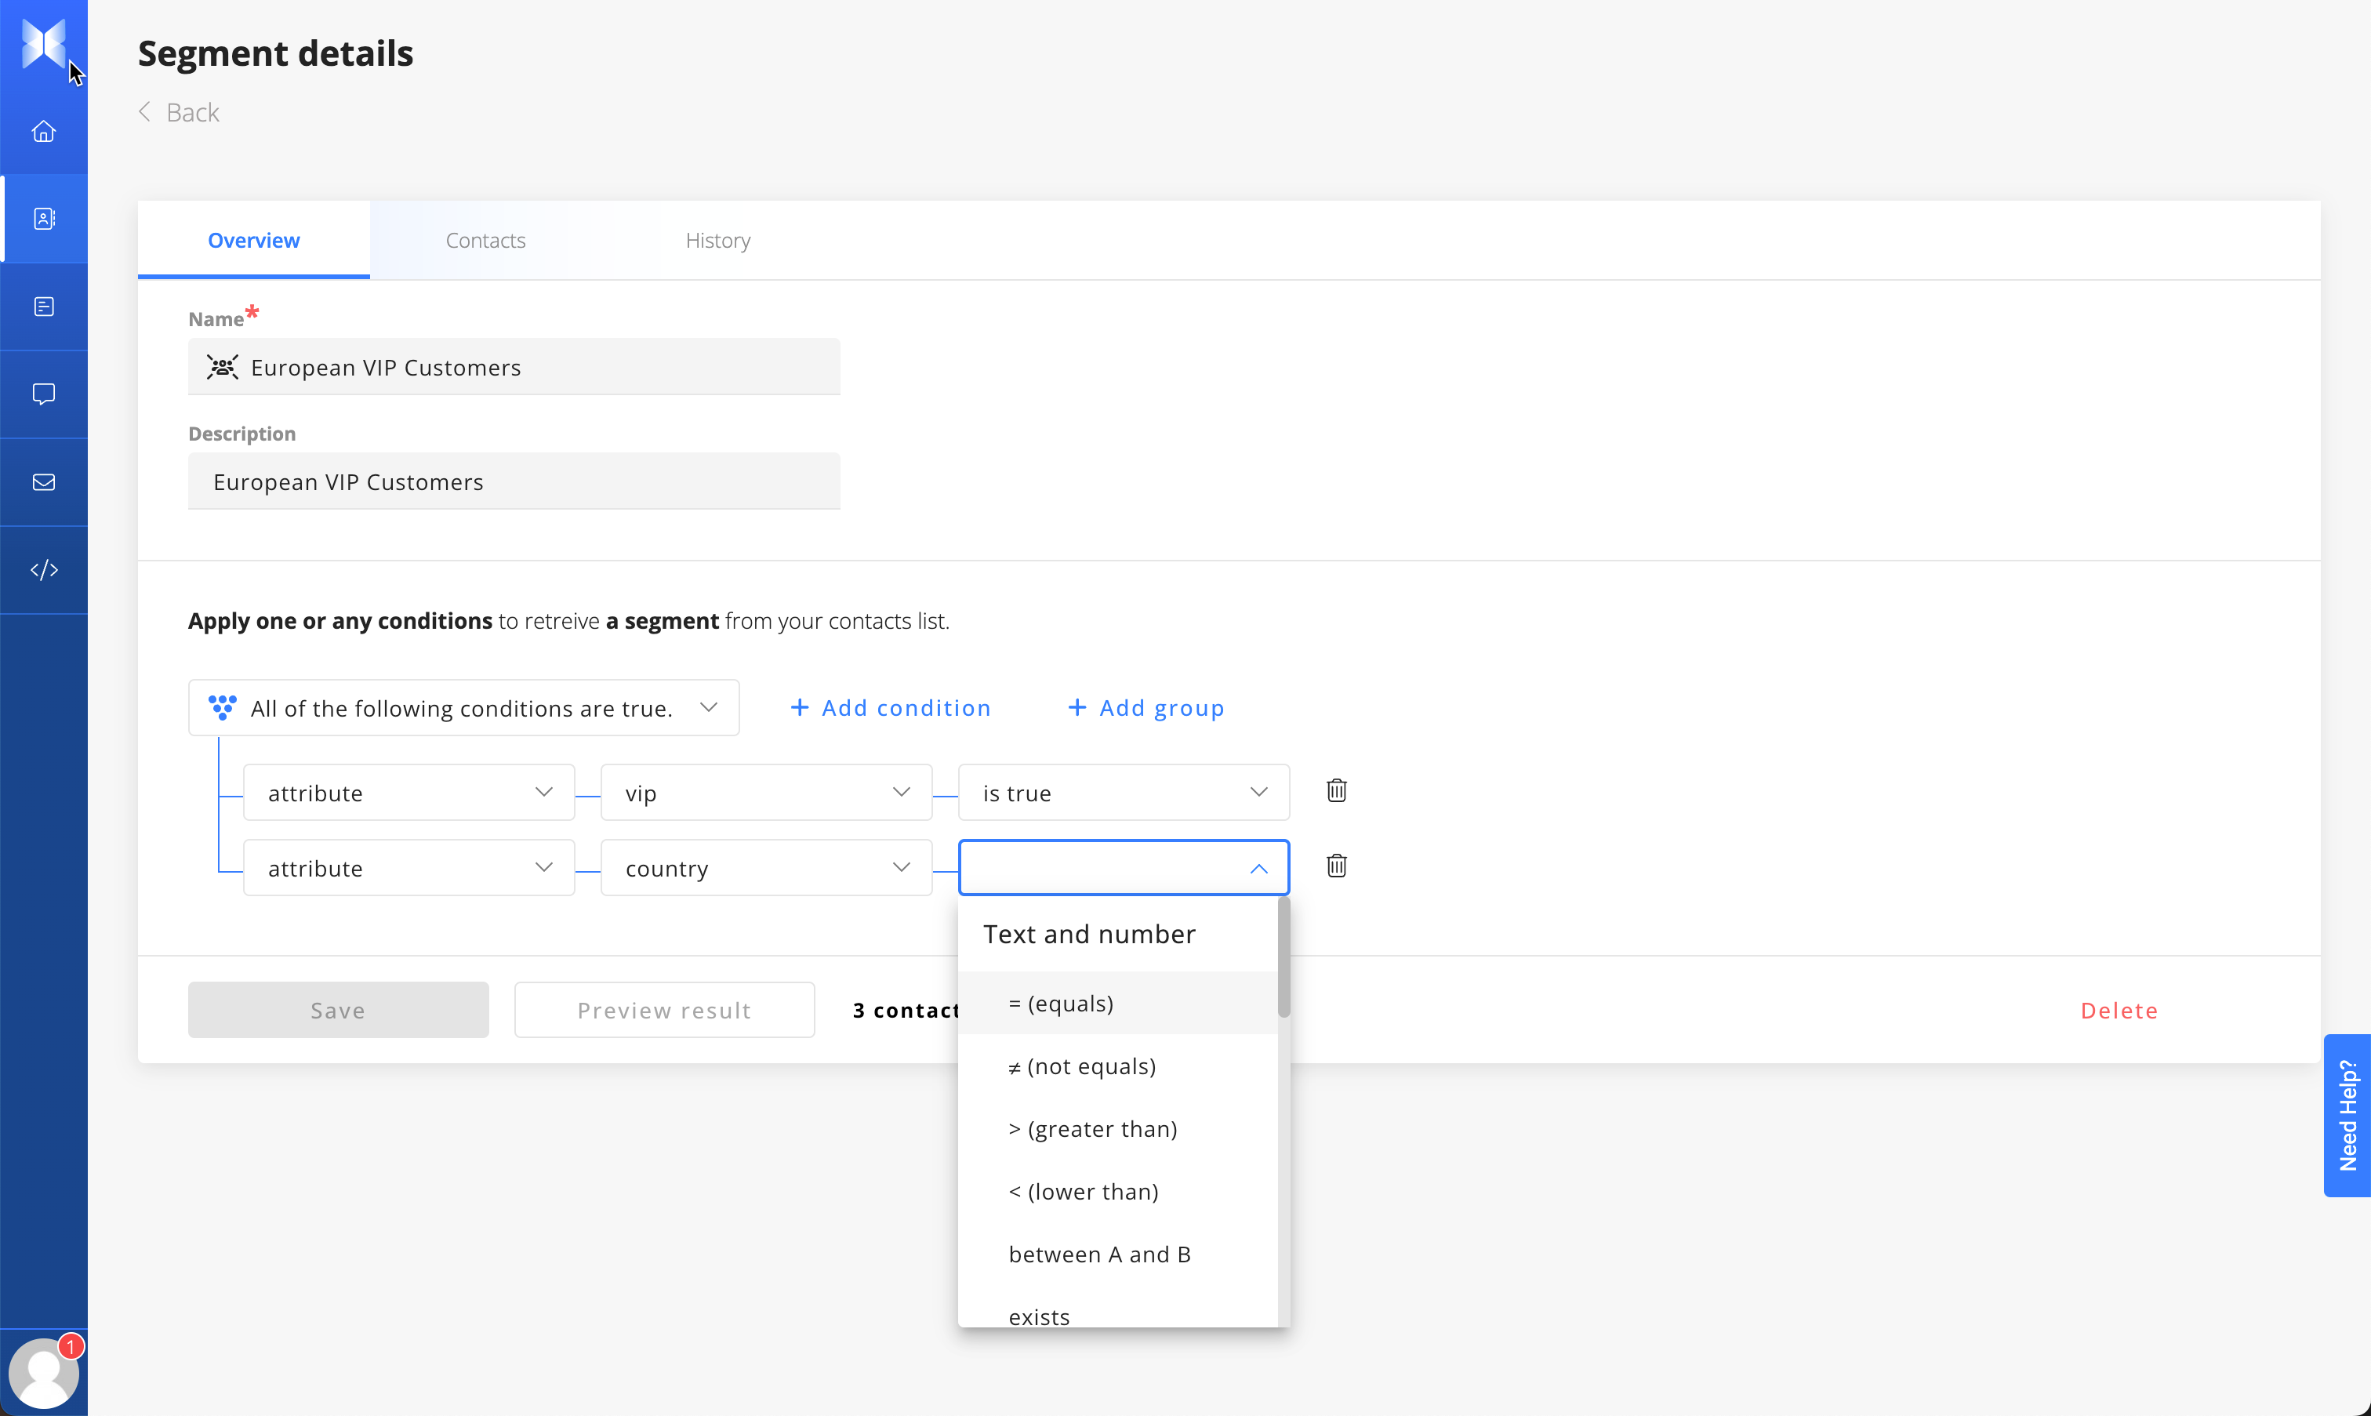Switch to the Contacts tab
Image resolution: width=2371 pixels, height=1416 pixels.
(x=485, y=239)
